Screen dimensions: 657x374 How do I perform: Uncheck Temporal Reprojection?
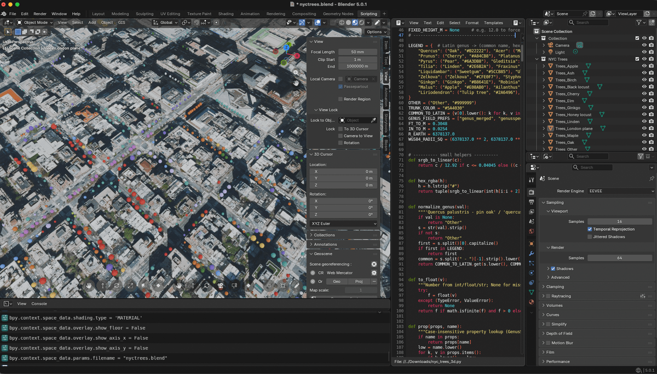click(590, 229)
